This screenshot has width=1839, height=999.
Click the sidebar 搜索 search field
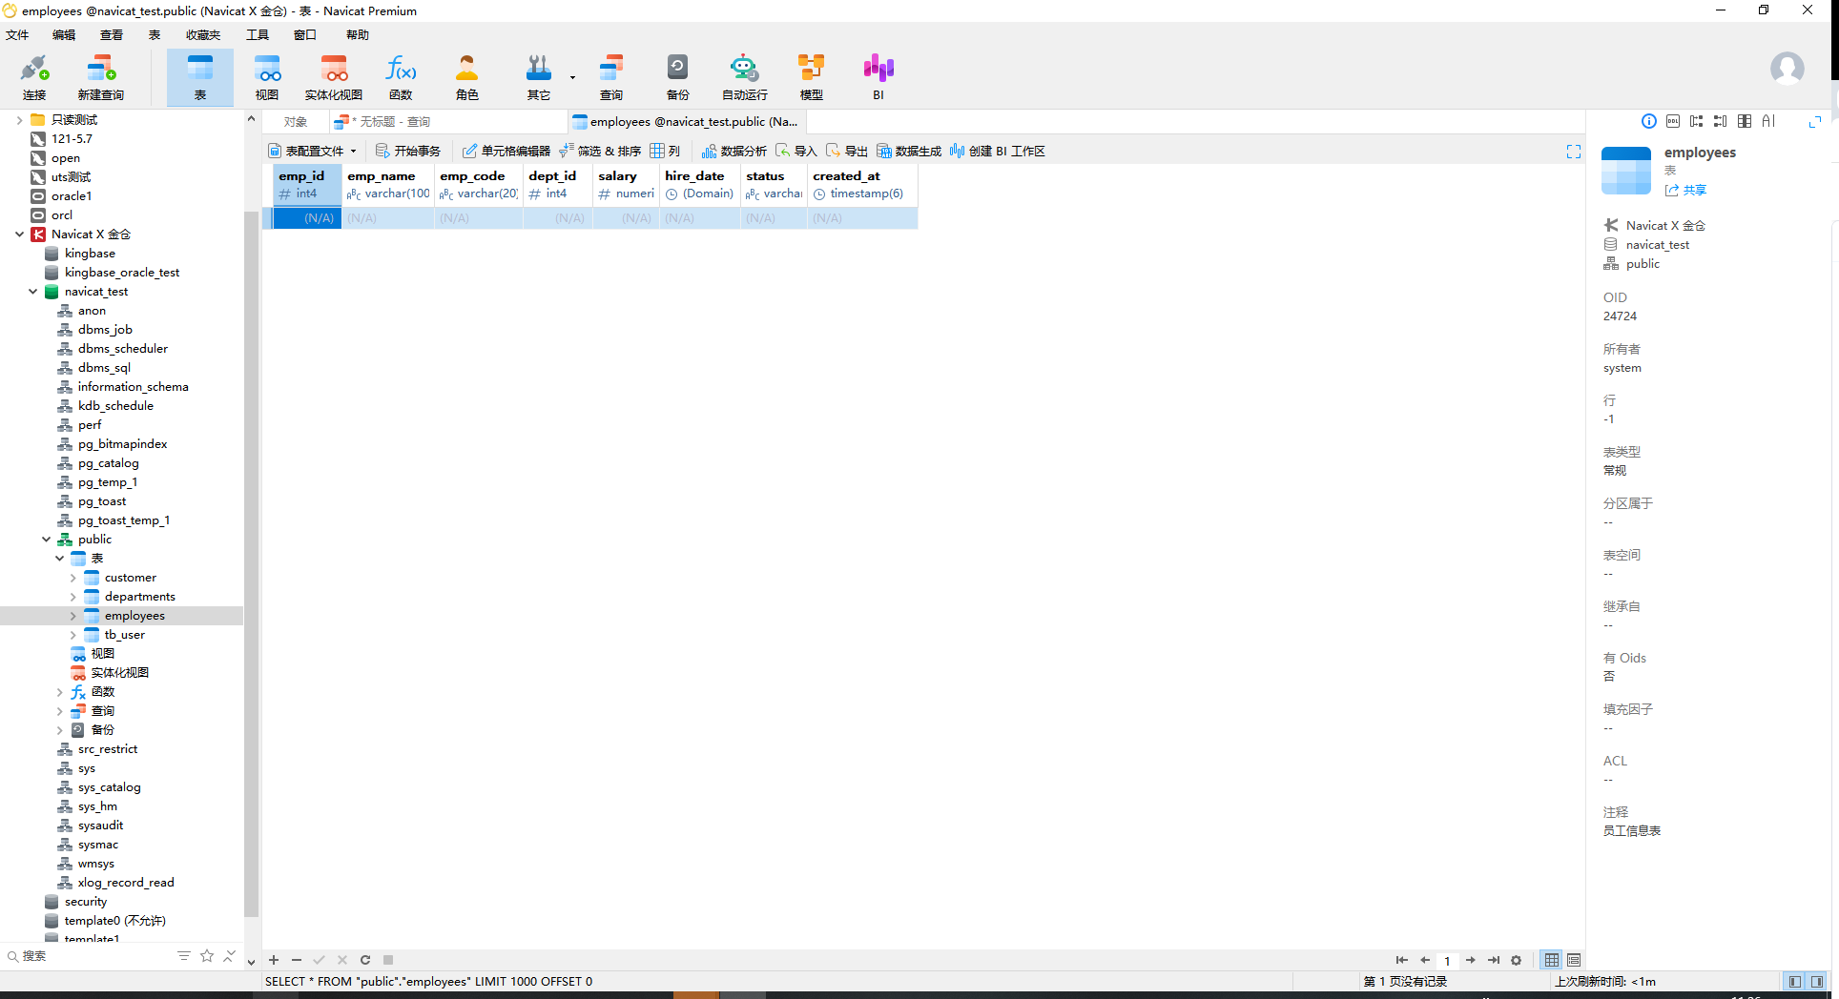[x=91, y=956]
